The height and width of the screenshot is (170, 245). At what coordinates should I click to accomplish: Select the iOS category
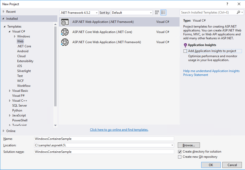(x=20, y=66)
